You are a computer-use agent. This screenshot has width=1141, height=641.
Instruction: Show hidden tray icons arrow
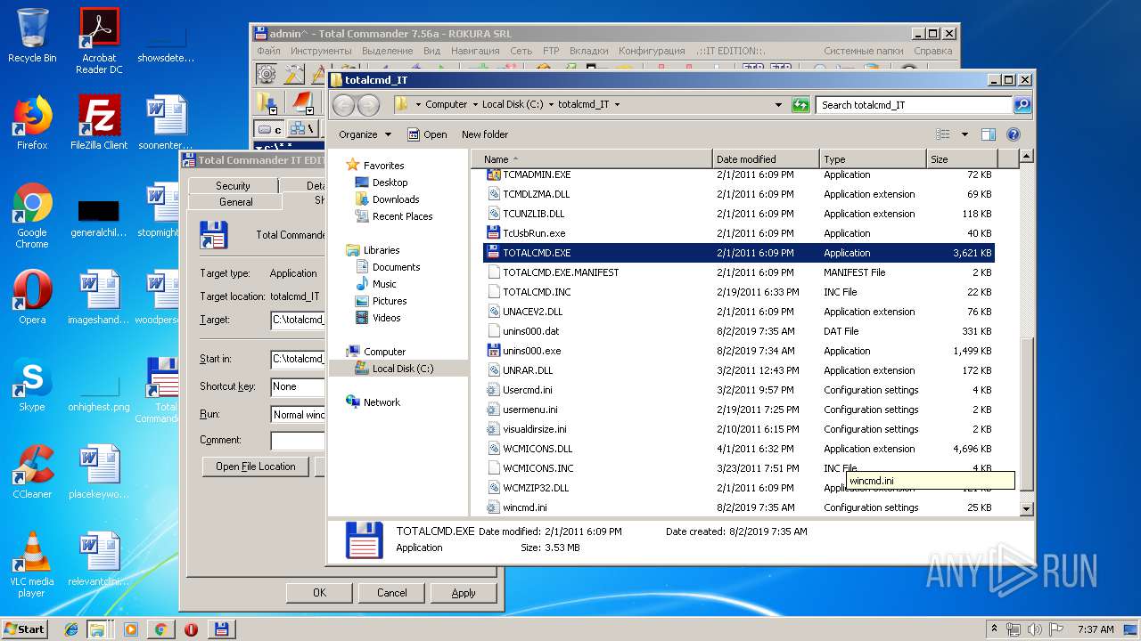994,629
